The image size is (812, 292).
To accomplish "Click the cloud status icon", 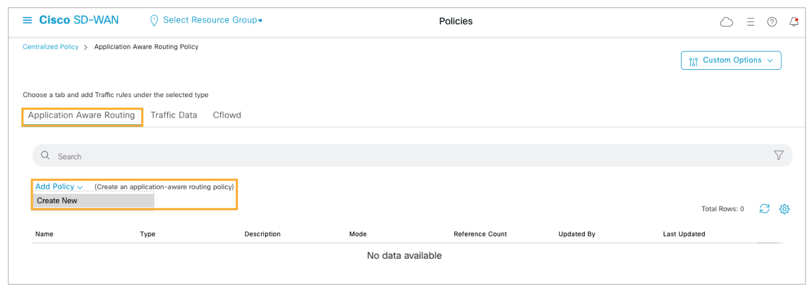I will pyautogui.click(x=726, y=22).
